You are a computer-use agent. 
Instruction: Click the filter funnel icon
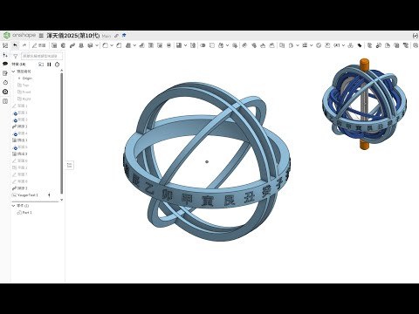pos(16,56)
